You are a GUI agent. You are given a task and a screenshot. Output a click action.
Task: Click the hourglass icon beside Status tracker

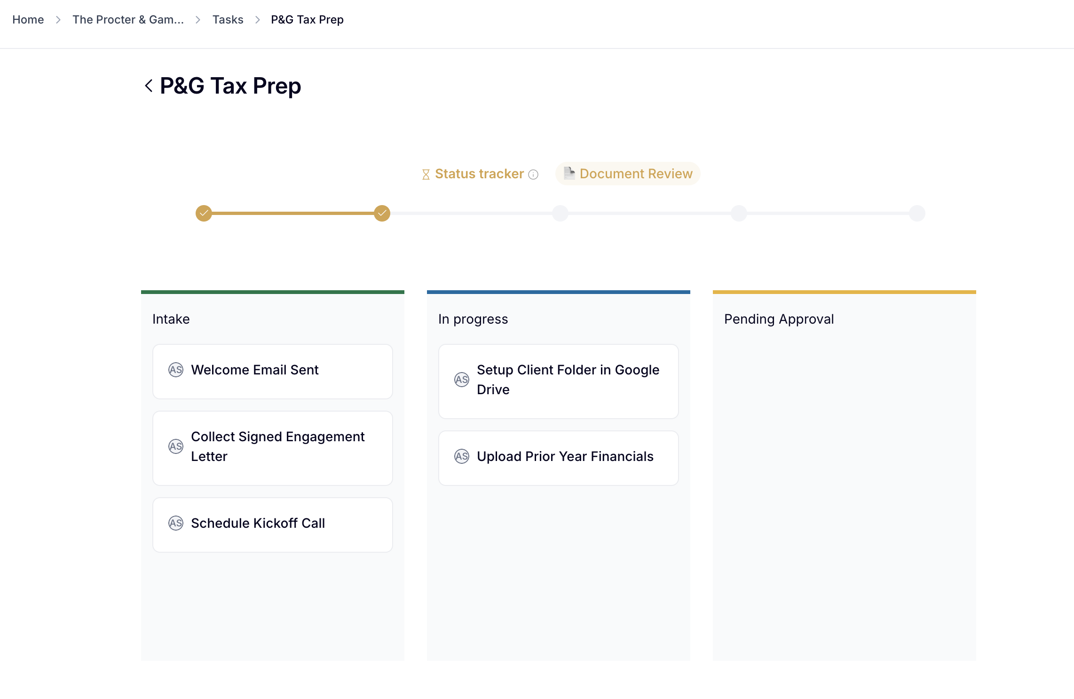point(426,175)
